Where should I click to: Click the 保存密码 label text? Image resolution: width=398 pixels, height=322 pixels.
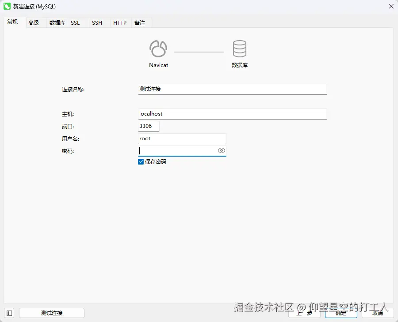(156, 162)
